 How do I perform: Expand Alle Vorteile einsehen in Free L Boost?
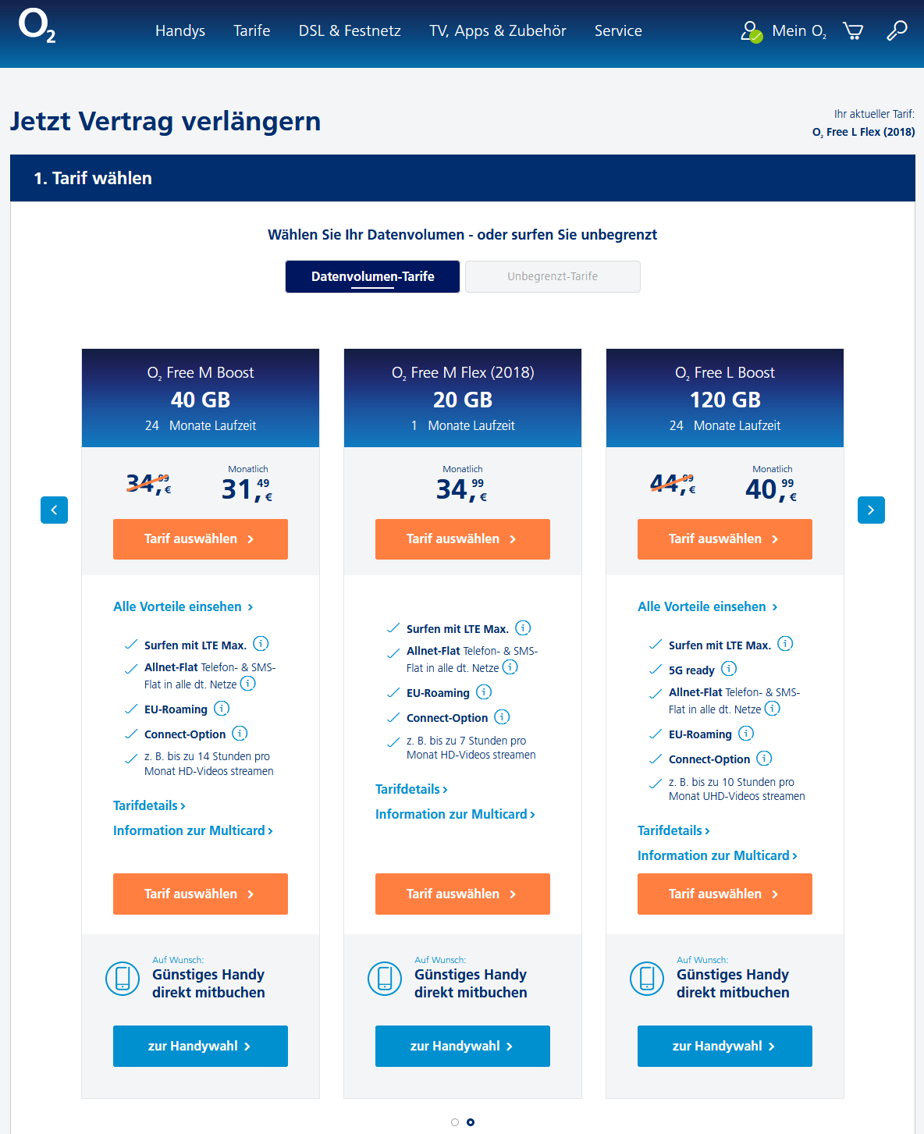pyautogui.click(x=708, y=606)
